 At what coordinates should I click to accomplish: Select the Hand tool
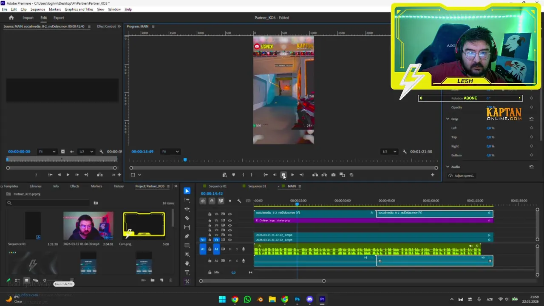click(187, 263)
